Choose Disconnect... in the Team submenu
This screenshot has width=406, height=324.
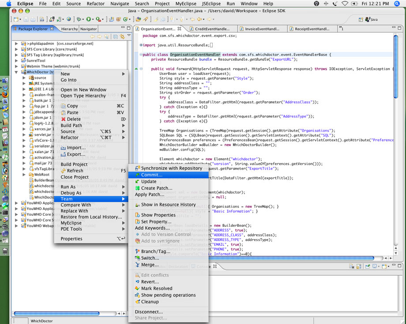[x=168, y=312]
